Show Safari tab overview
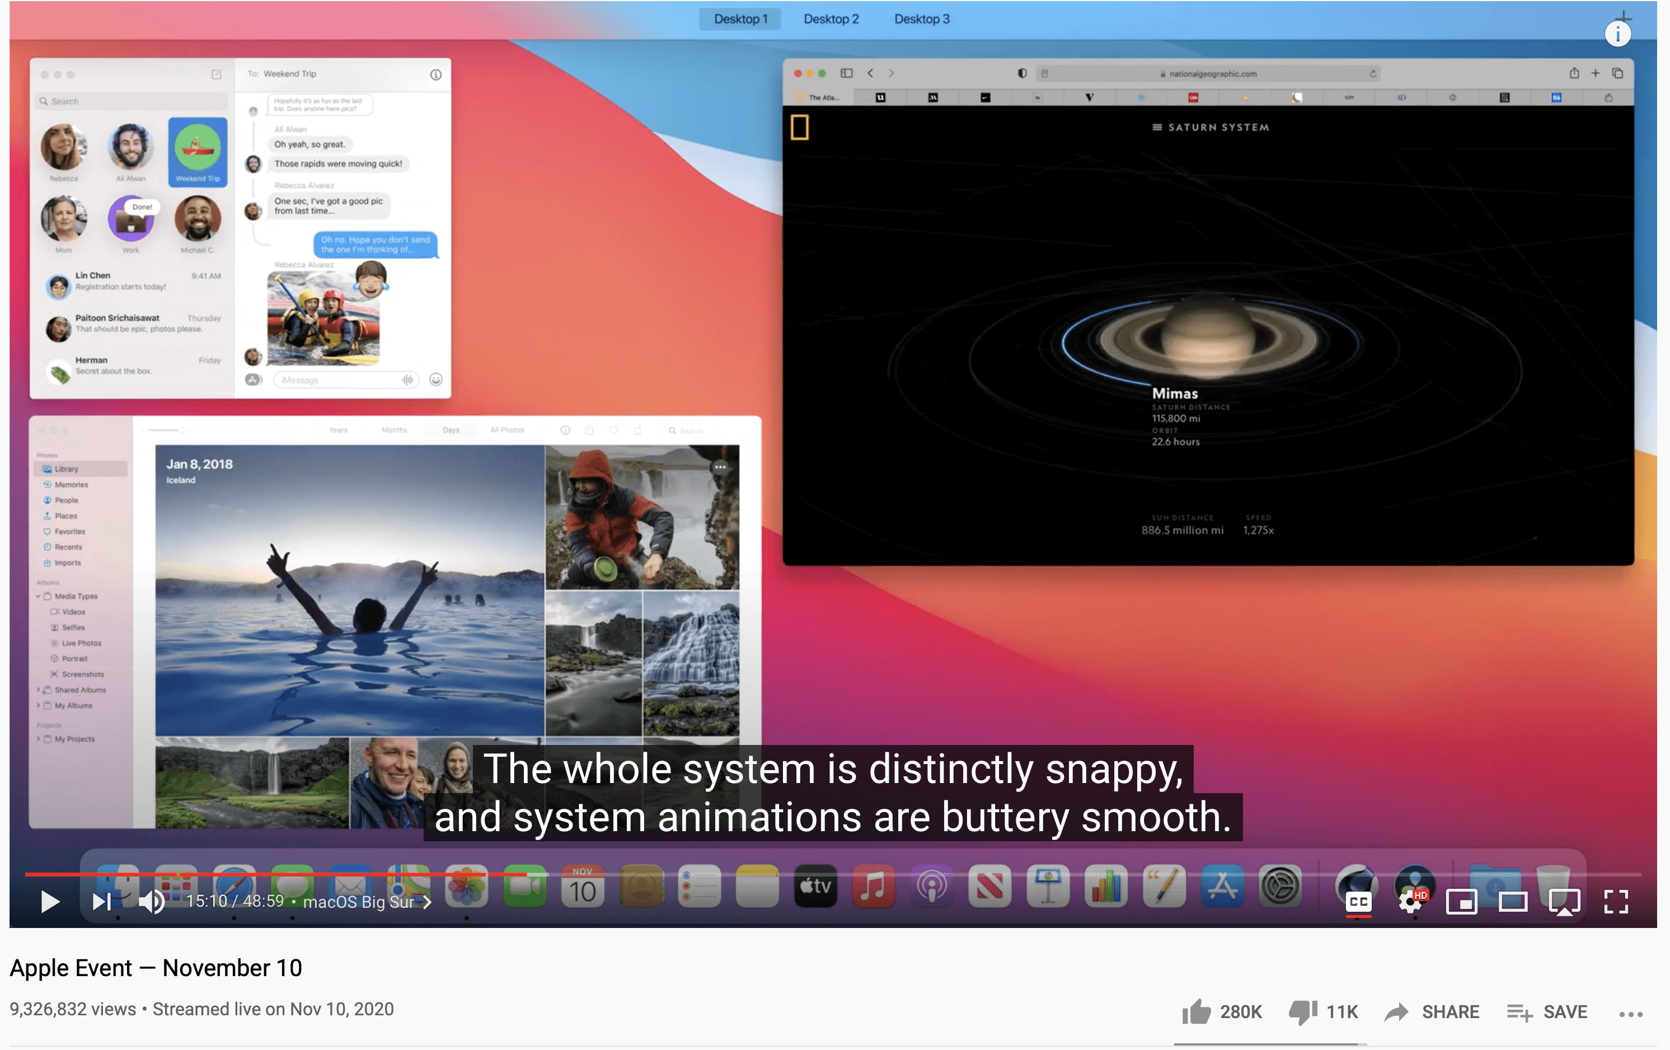 tap(1617, 73)
